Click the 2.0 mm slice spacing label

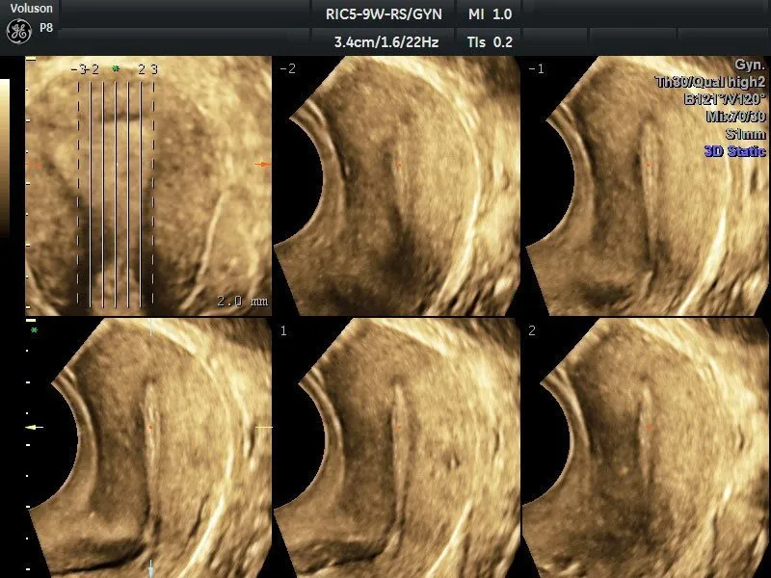point(242,301)
